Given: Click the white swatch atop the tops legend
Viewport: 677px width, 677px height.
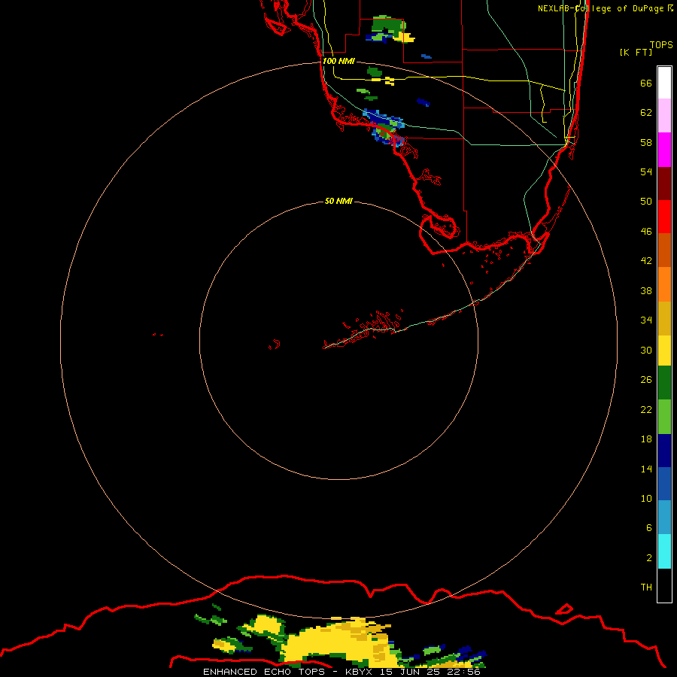Looking at the screenshot, I should pyautogui.click(x=664, y=83).
